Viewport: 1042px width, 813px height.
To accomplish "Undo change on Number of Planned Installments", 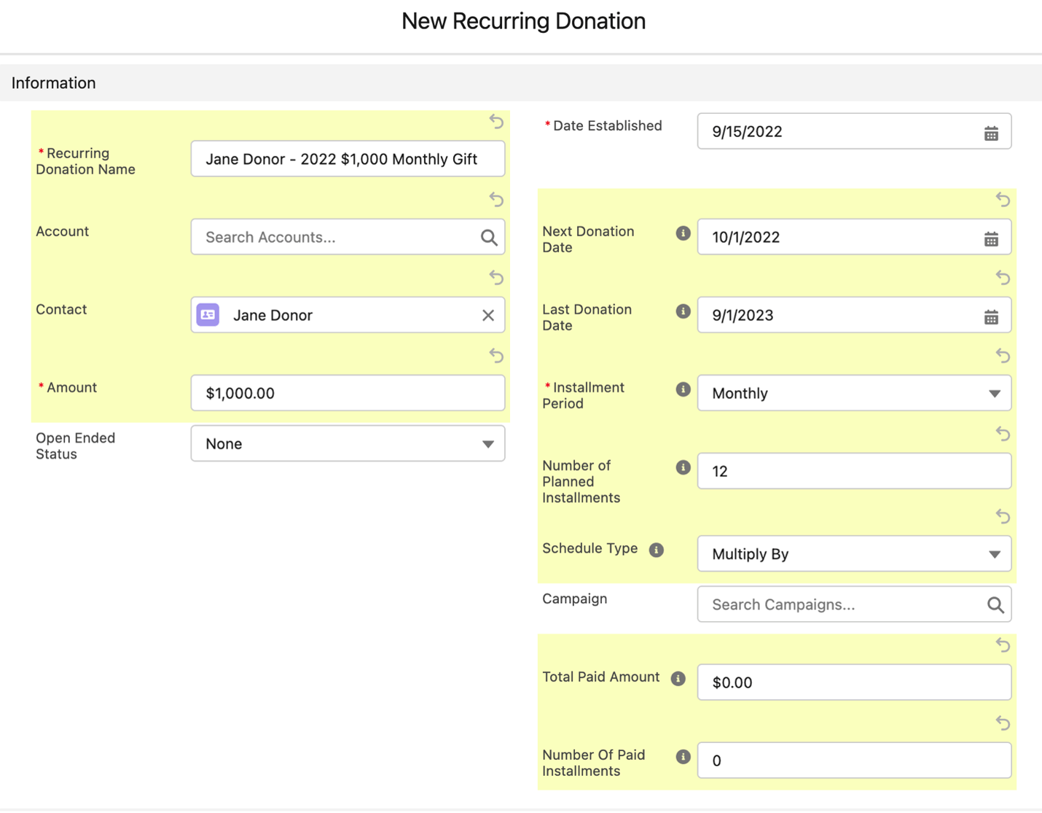I will click(1003, 433).
